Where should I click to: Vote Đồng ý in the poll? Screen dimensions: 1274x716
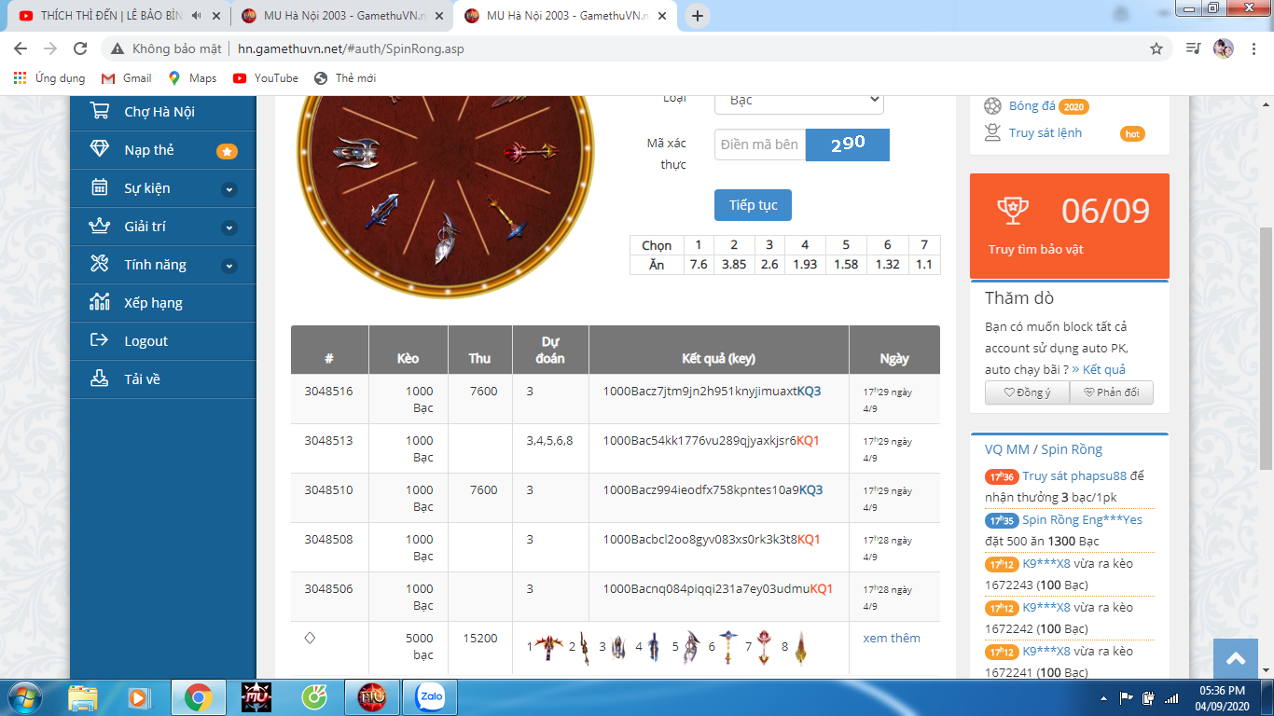tap(1026, 392)
